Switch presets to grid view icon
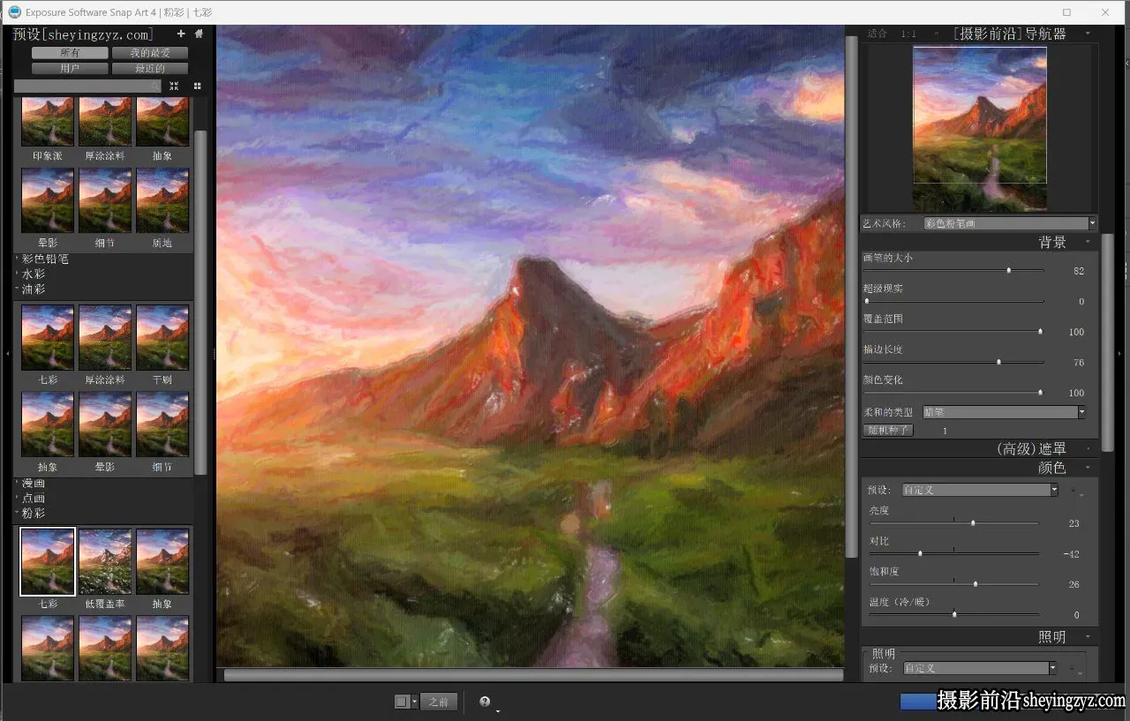 point(197,86)
